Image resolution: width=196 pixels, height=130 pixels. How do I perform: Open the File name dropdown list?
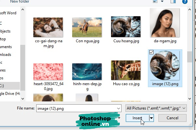point(118,108)
